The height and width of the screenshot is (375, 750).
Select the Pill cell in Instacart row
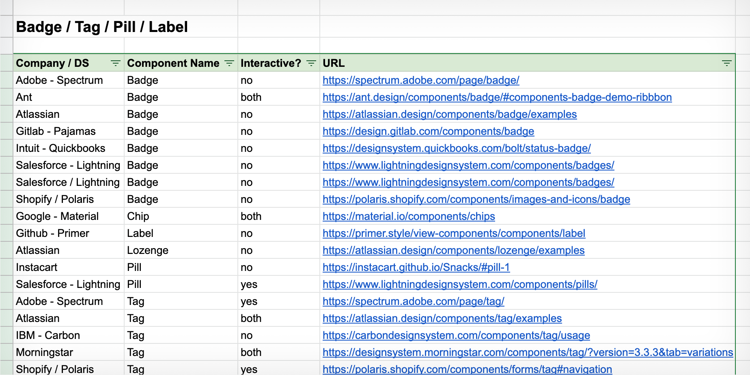click(x=181, y=267)
